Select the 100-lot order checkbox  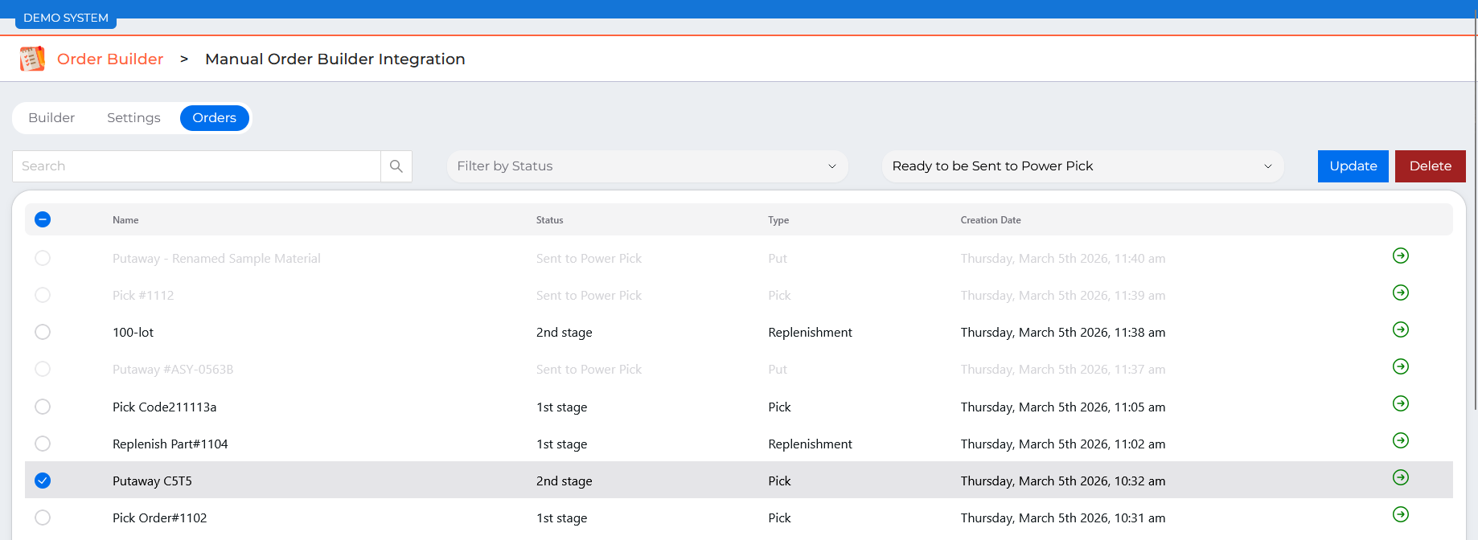point(43,332)
